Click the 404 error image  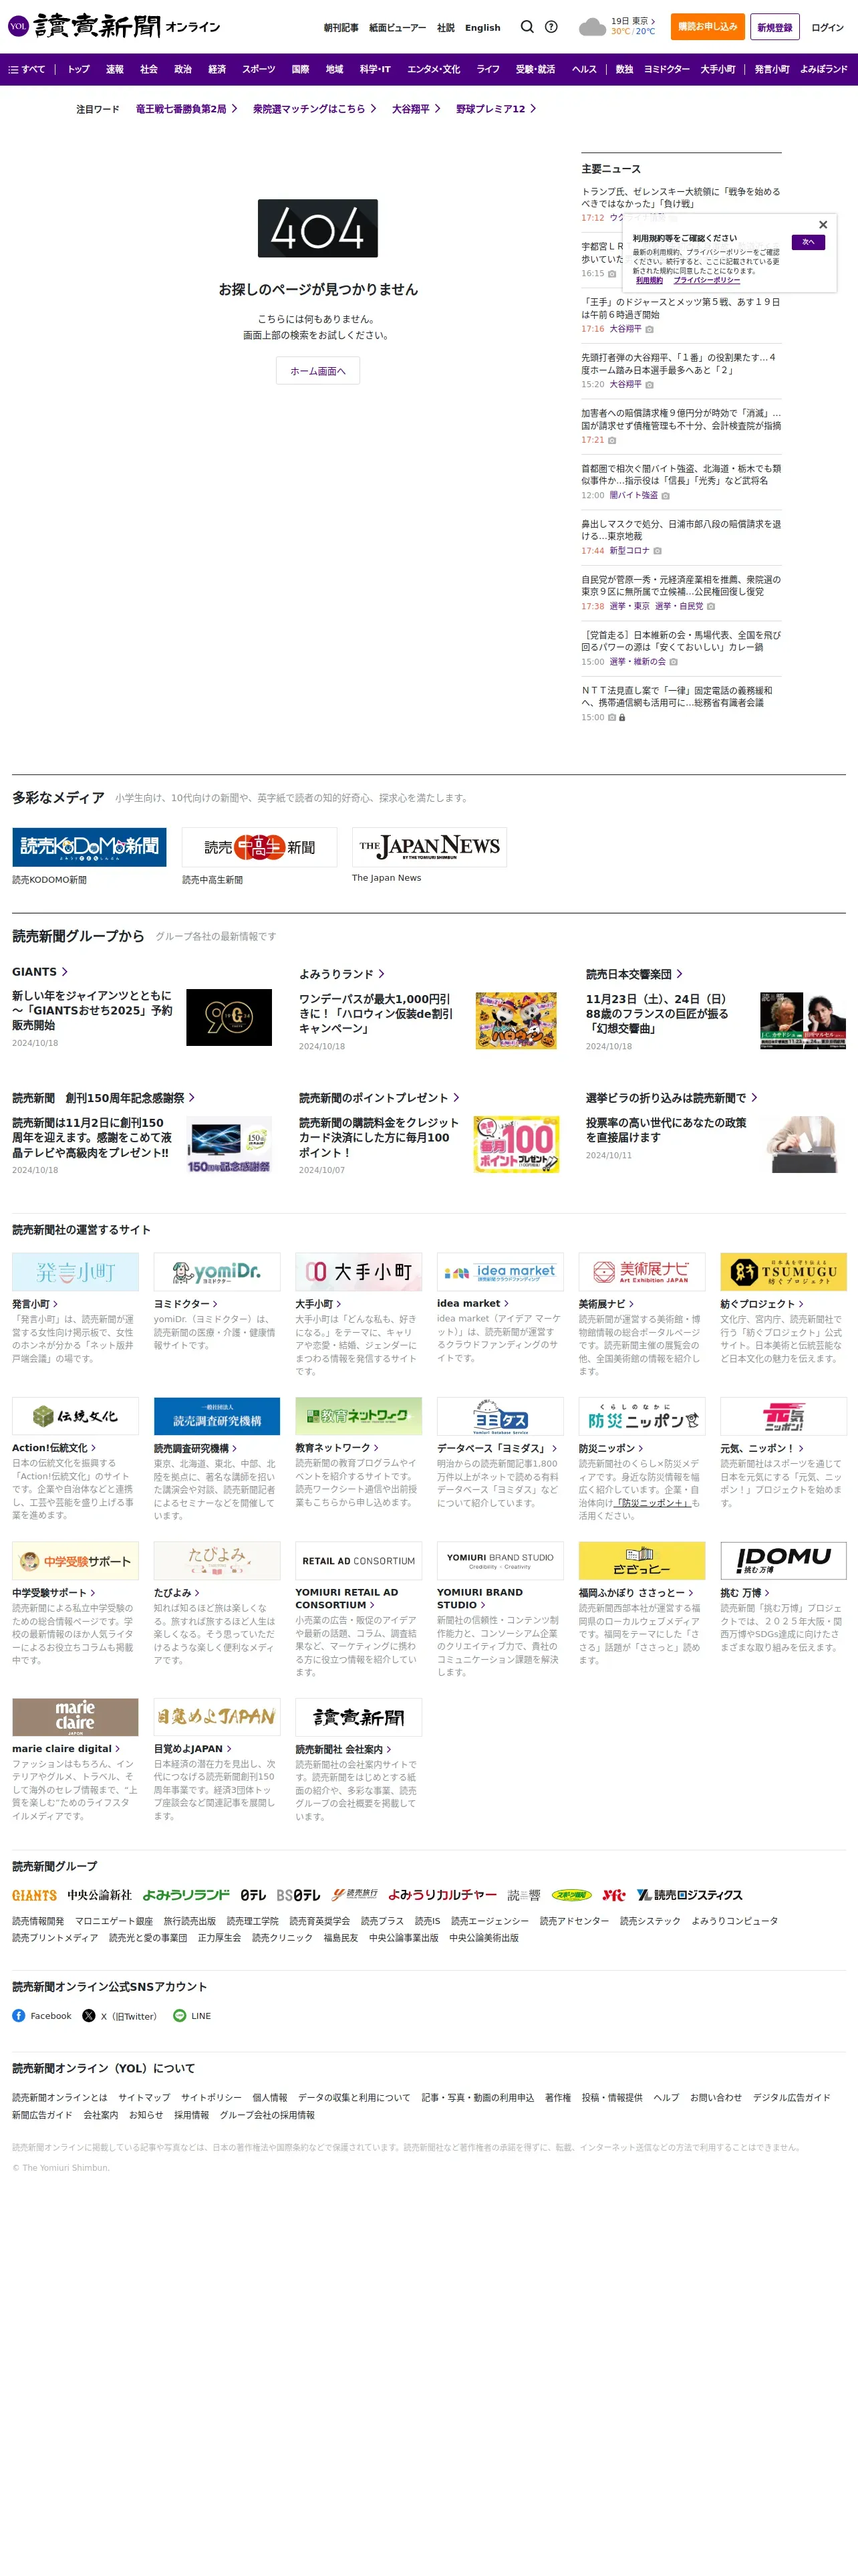(x=317, y=228)
